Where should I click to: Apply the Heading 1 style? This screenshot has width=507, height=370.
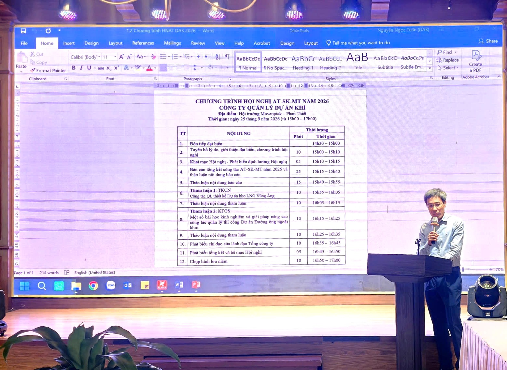[303, 62]
